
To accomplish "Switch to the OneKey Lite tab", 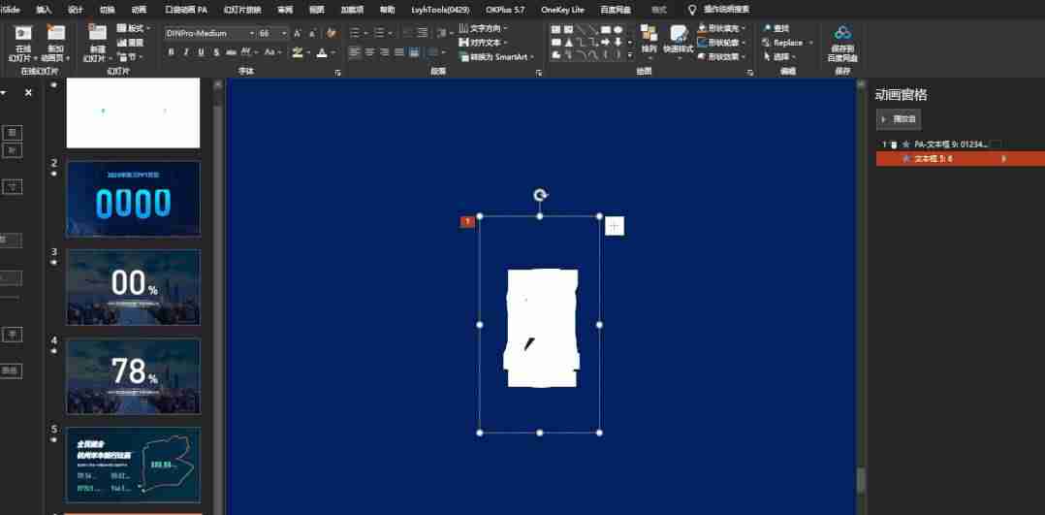I will tap(562, 10).
